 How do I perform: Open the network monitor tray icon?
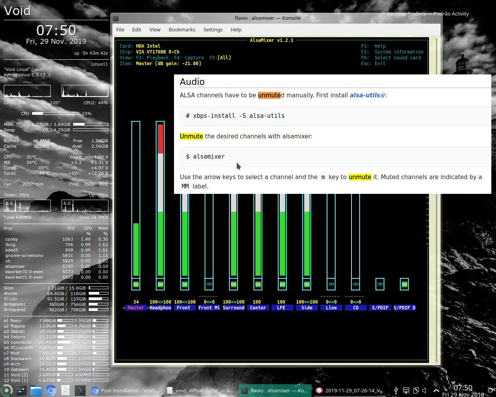click(x=406, y=390)
